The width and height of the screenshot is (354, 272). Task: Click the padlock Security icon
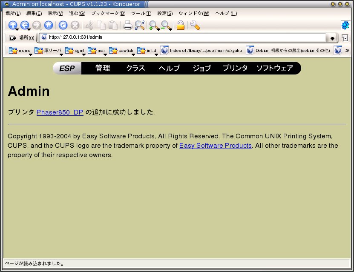click(x=181, y=25)
